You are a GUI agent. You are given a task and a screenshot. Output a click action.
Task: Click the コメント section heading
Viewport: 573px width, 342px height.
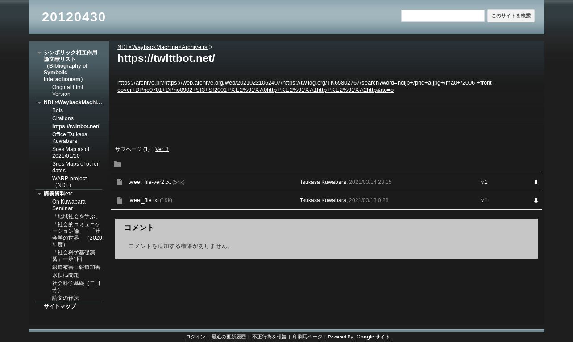[139, 228]
